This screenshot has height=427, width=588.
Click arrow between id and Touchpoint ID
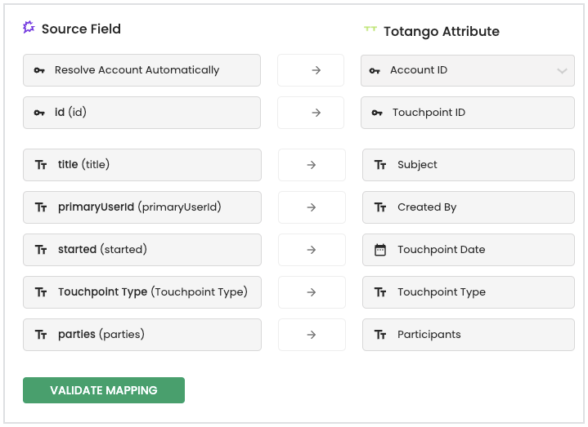click(x=316, y=113)
